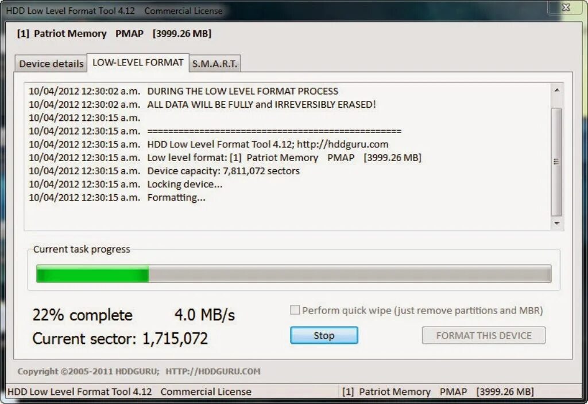Screen dimensions: 588x404
Task: Close the HDD Low Level Format Tool window
Action: click(x=566, y=7)
